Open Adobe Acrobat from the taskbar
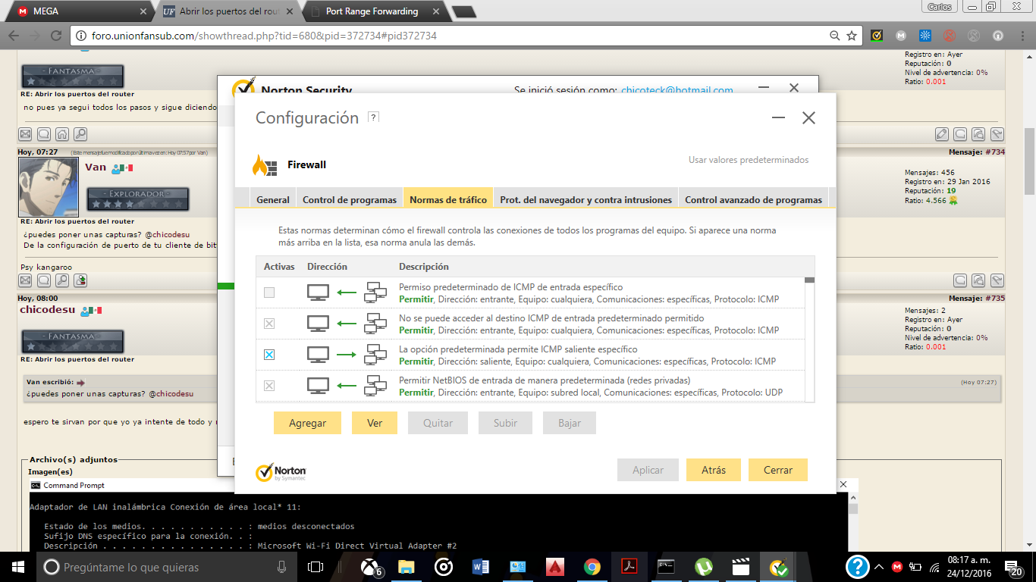This screenshot has width=1036, height=582. [629, 567]
